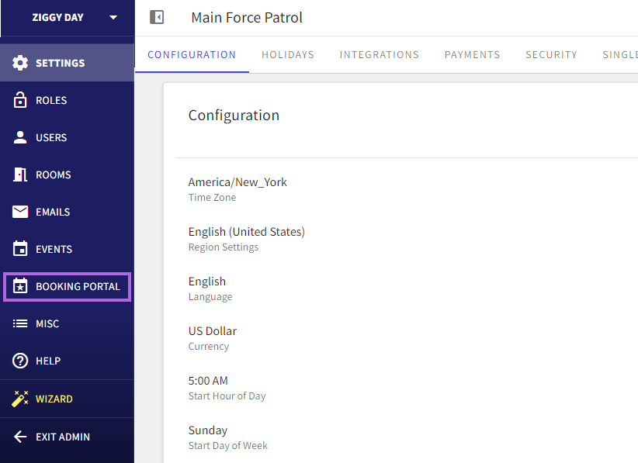
Task: Select the US Dollar currency setting
Action: (x=212, y=337)
